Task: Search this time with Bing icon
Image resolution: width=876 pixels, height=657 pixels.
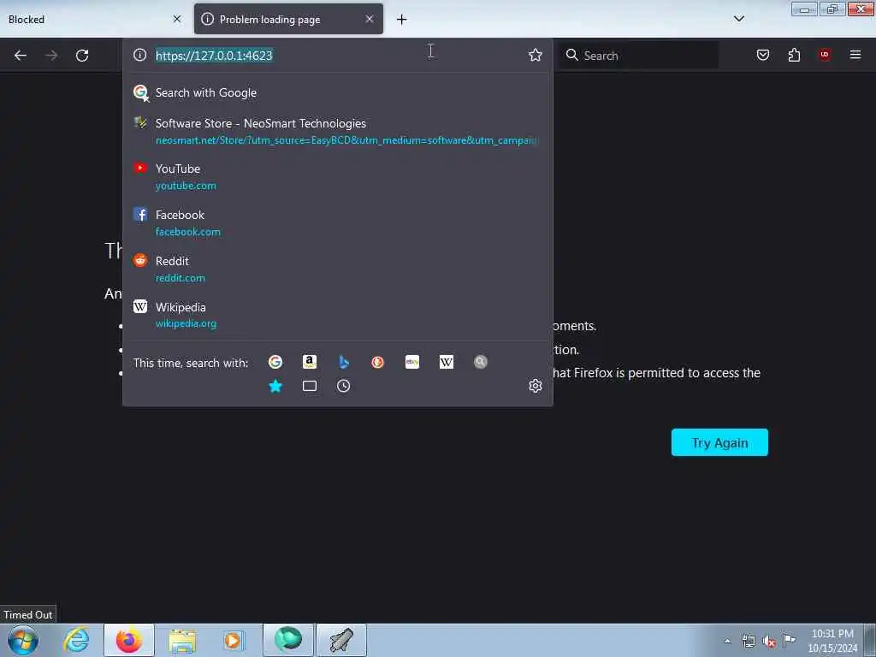Action: (x=344, y=362)
